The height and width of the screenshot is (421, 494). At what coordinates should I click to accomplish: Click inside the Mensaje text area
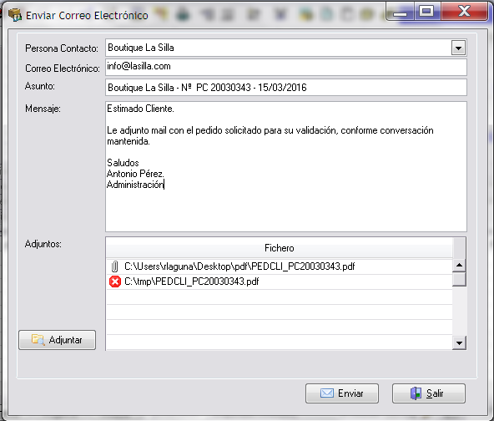tap(285, 166)
